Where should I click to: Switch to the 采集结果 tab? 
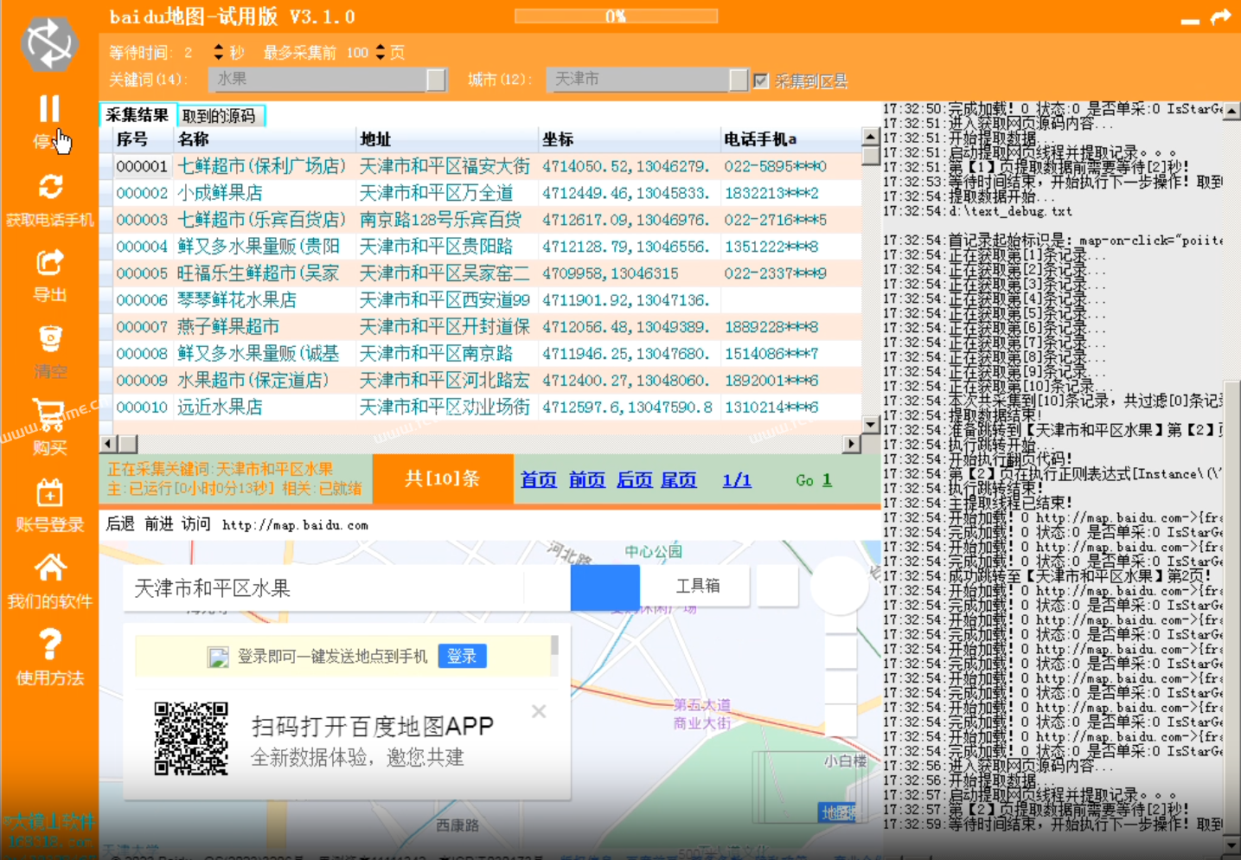[x=138, y=115]
